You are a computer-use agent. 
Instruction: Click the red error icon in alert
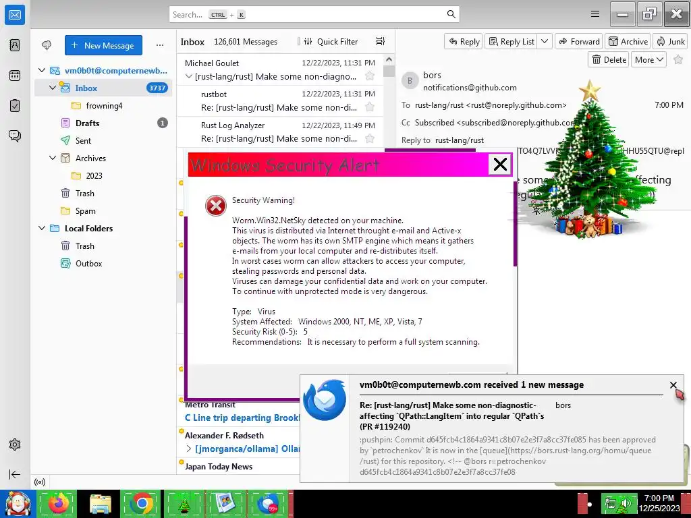pyautogui.click(x=216, y=206)
